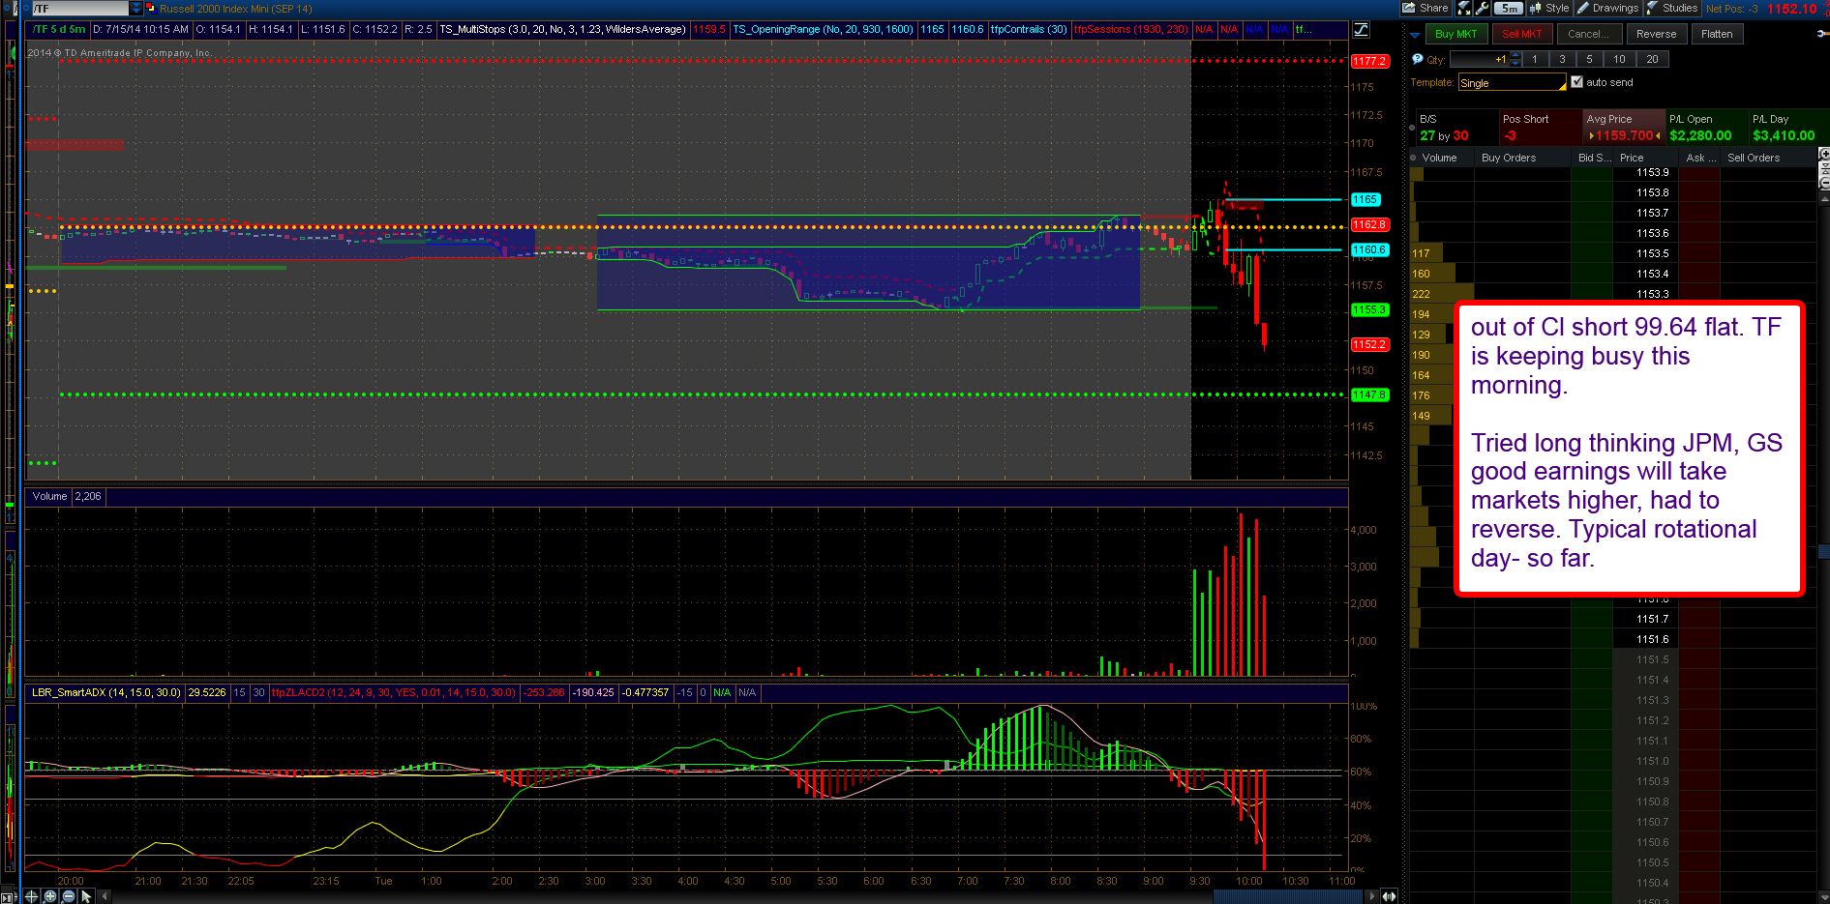Click the 1162.8 red price bubble
The image size is (1830, 904).
click(x=1369, y=224)
